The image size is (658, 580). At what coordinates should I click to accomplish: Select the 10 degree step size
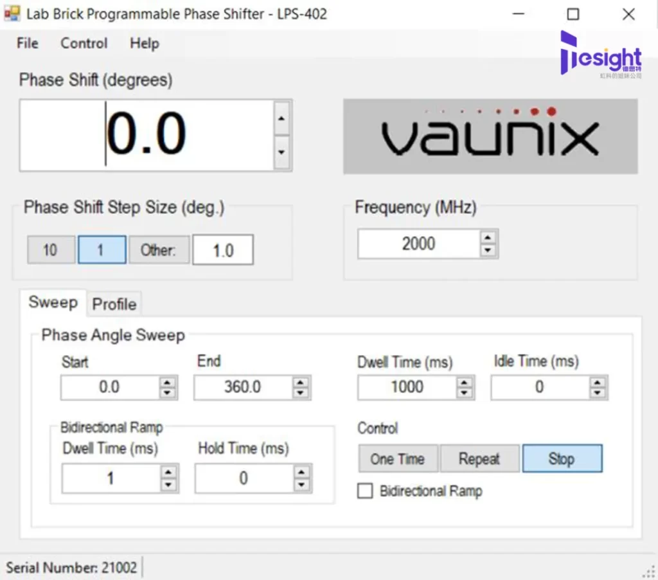point(50,249)
